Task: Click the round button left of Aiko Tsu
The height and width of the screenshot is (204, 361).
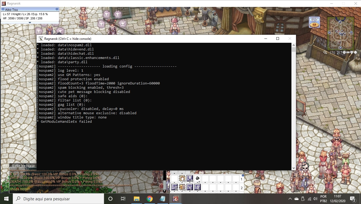Action: point(3,9)
